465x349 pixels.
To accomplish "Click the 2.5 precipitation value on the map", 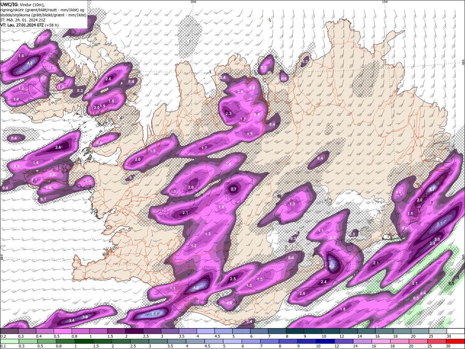I will click(233, 279).
